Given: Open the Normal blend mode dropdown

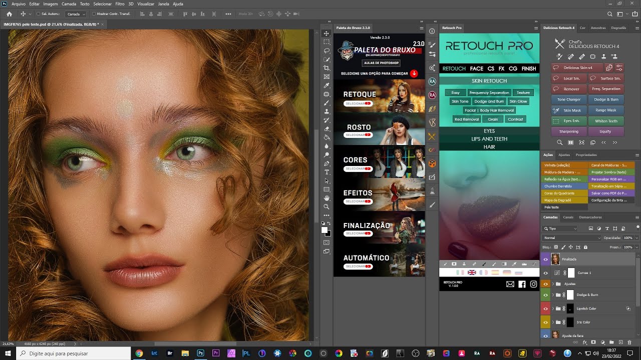Looking at the screenshot, I should [x=572, y=238].
